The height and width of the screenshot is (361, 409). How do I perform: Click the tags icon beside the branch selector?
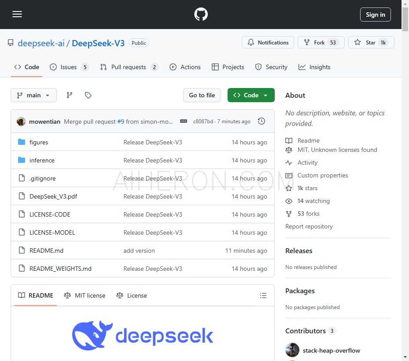[x=88, y=95]
